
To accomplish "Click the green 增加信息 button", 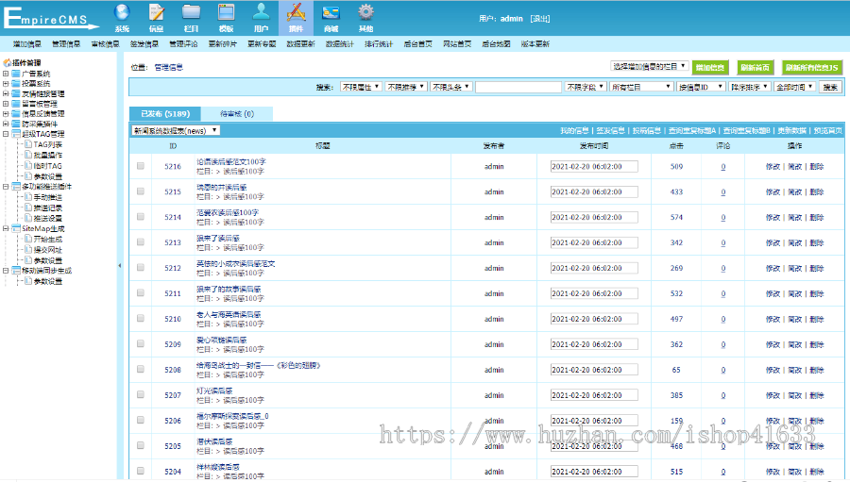I will (710, 67).
